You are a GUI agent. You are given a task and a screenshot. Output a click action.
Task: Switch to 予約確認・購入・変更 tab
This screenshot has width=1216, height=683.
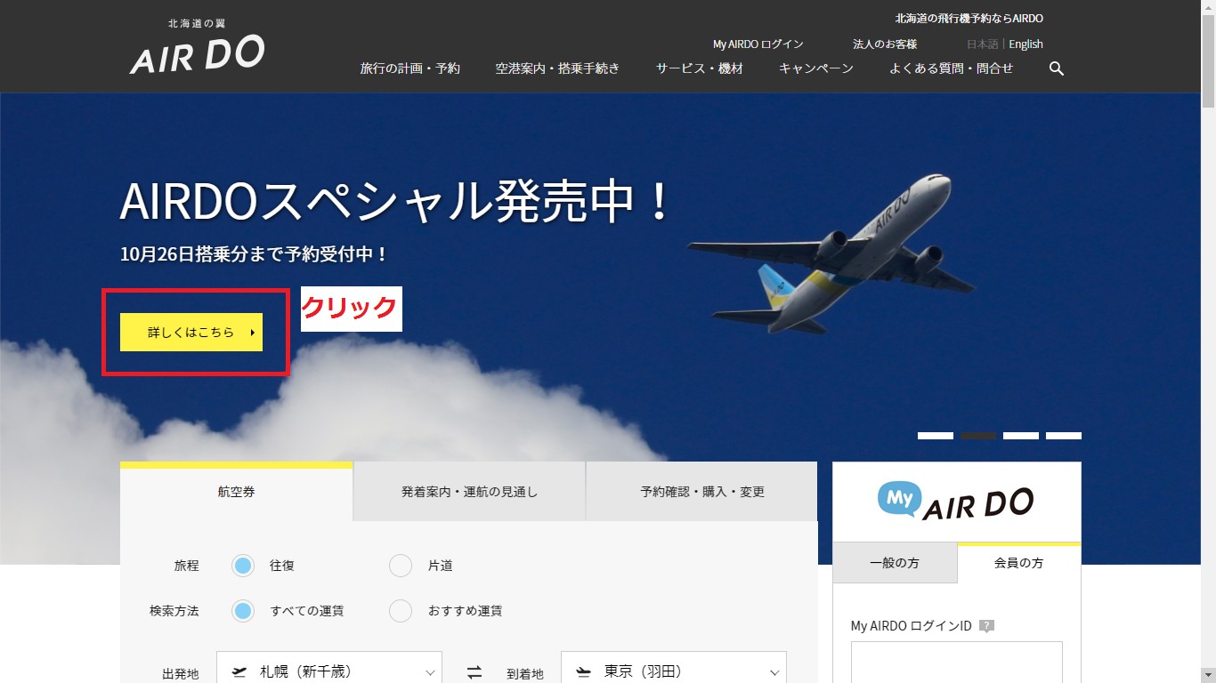point(701,492)
